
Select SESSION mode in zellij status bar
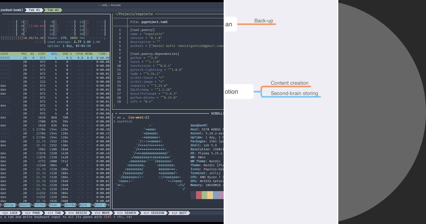coord(154,213)
